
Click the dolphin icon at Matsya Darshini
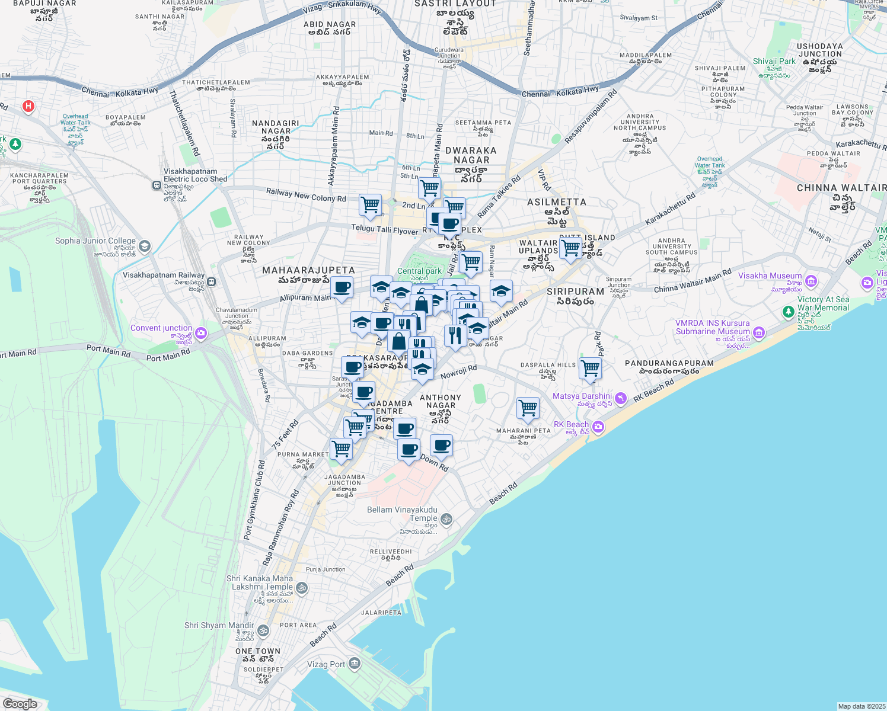click(621, 399)
